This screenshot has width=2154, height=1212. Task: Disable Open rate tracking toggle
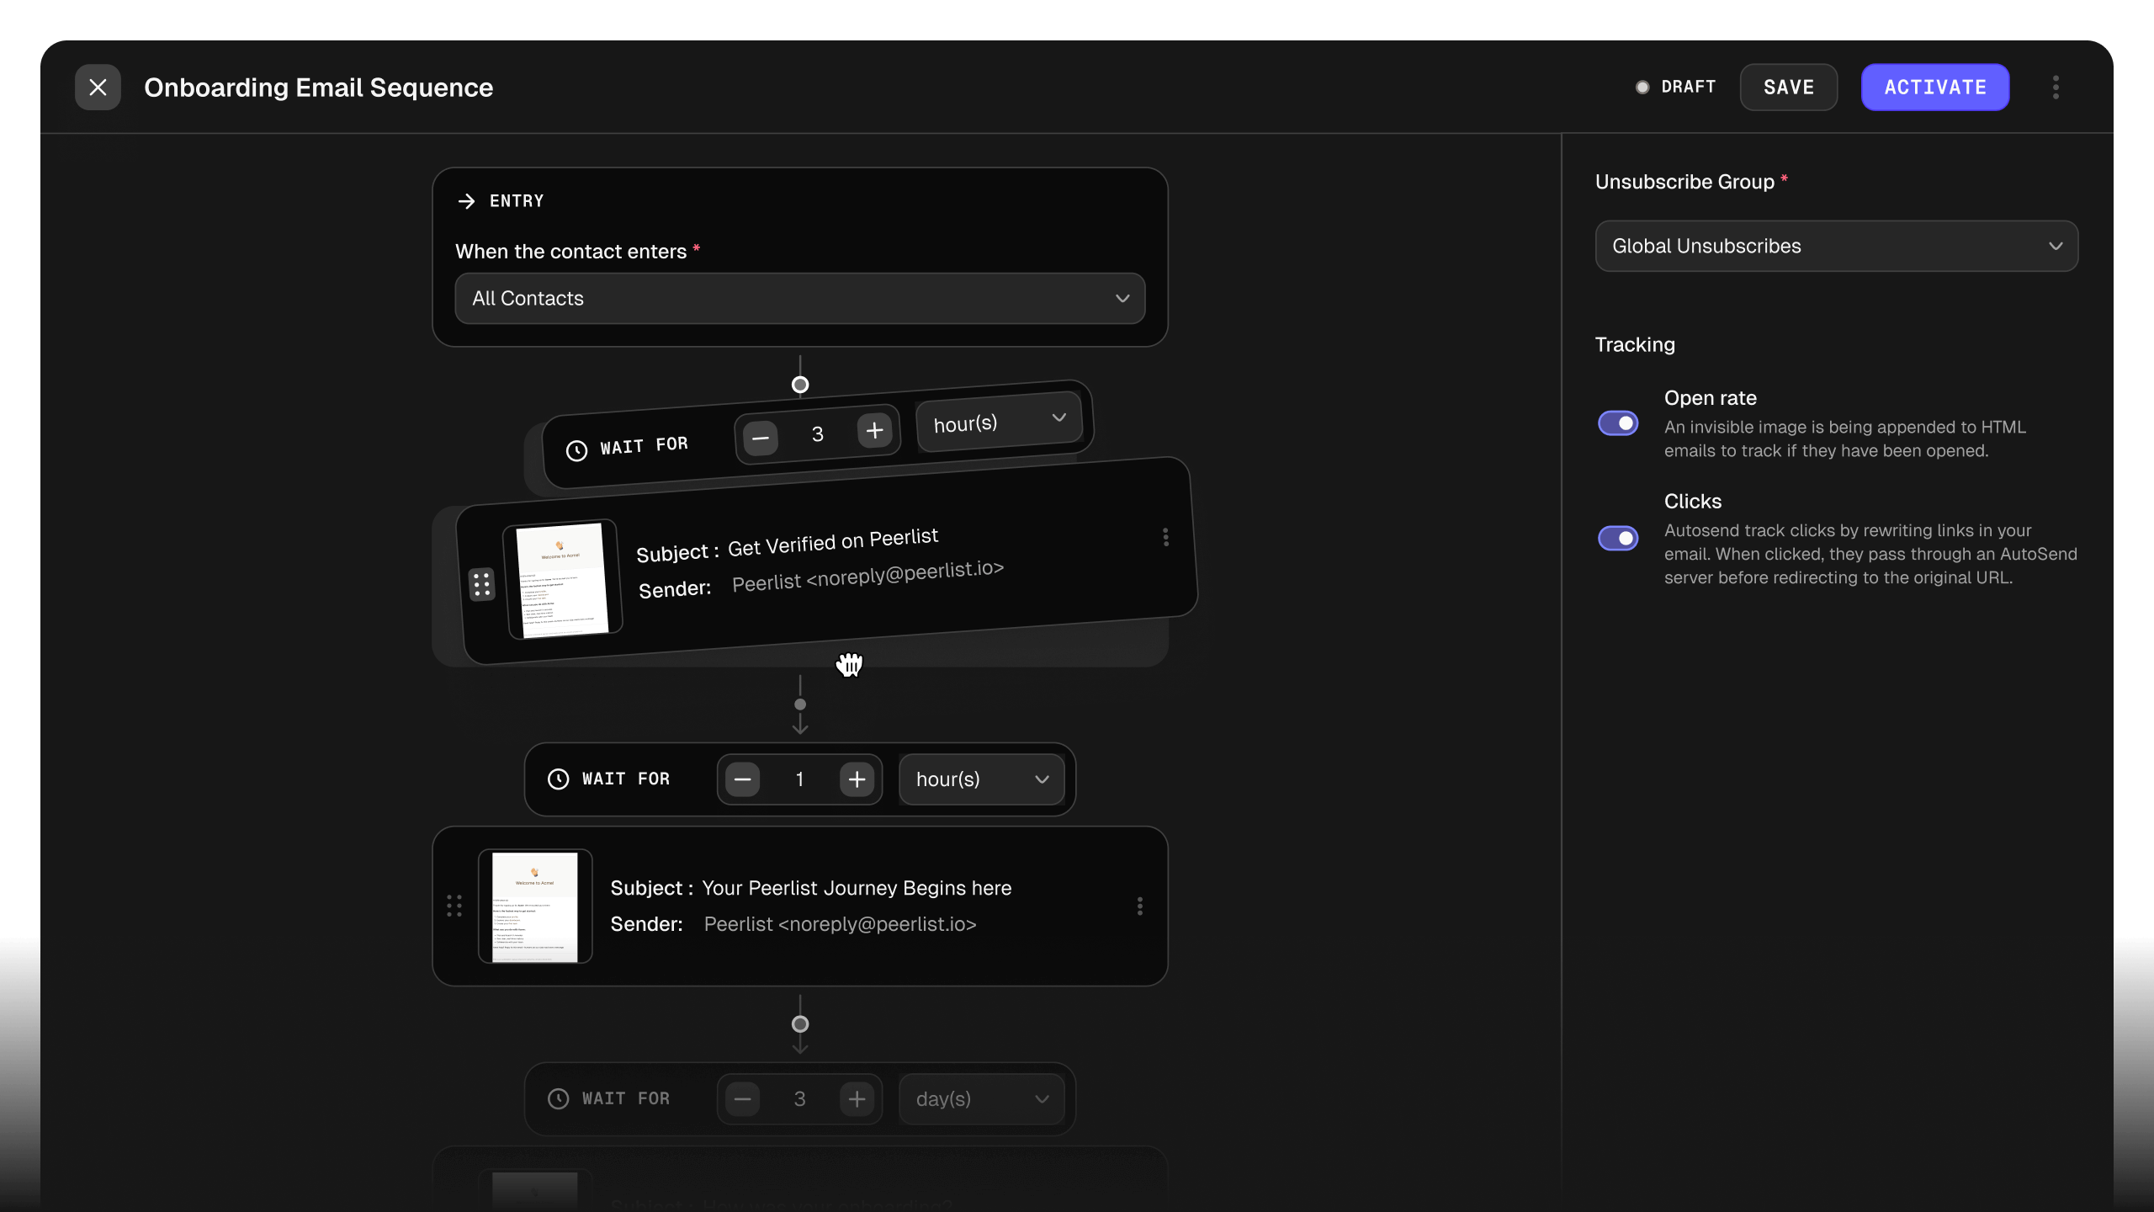[1617, 423]
